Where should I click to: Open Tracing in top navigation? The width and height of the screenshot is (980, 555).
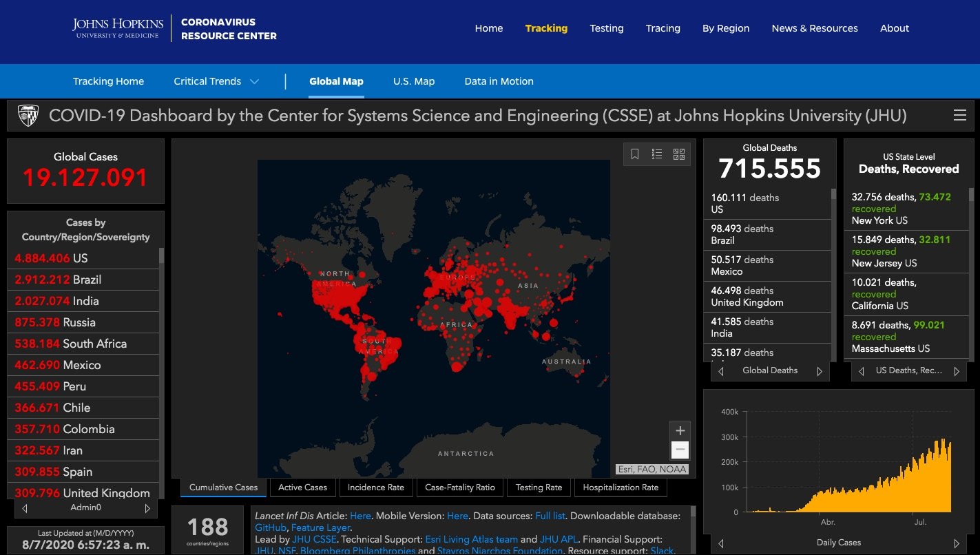[x=663, y=28]
